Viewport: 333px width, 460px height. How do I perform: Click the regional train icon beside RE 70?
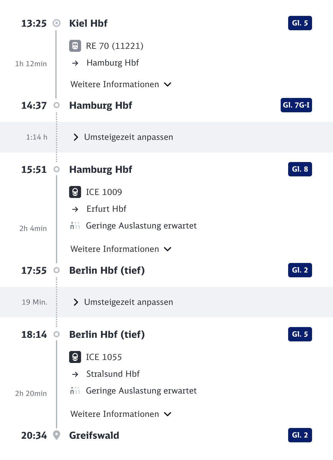75,46
